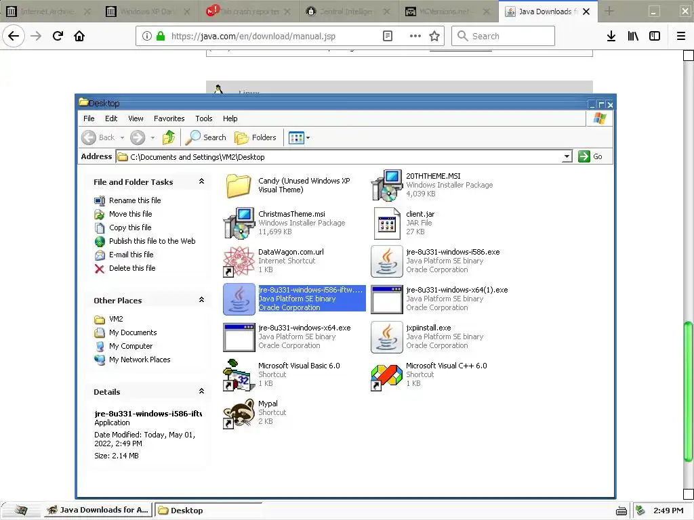This screenshot has width=694, height=520.
Task: Select the jxpiinstall.exe Java icon
Action: (x=386, y=337)
